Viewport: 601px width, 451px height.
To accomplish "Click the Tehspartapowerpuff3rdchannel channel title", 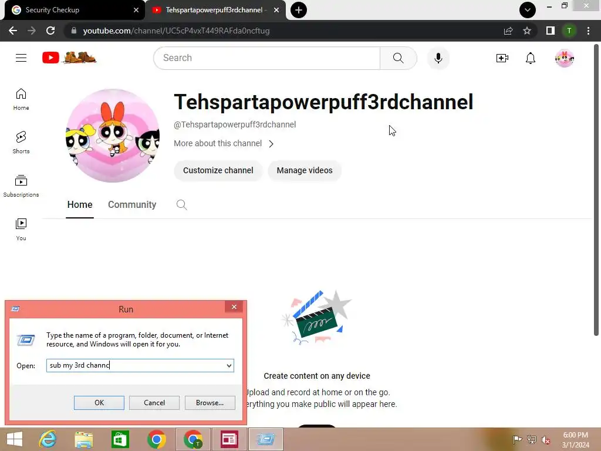I will pos(323,102).
